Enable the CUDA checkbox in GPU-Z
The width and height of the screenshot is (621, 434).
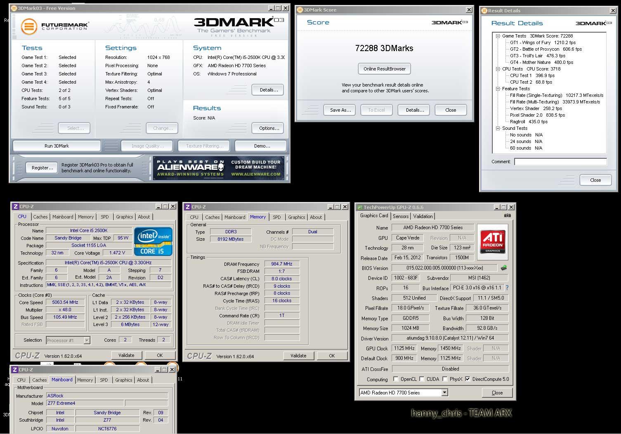point(422,379)
